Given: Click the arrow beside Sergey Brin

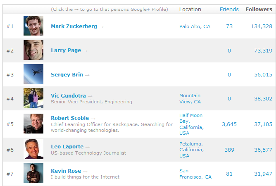Looking at the screenshot, I should pos(87,75).
